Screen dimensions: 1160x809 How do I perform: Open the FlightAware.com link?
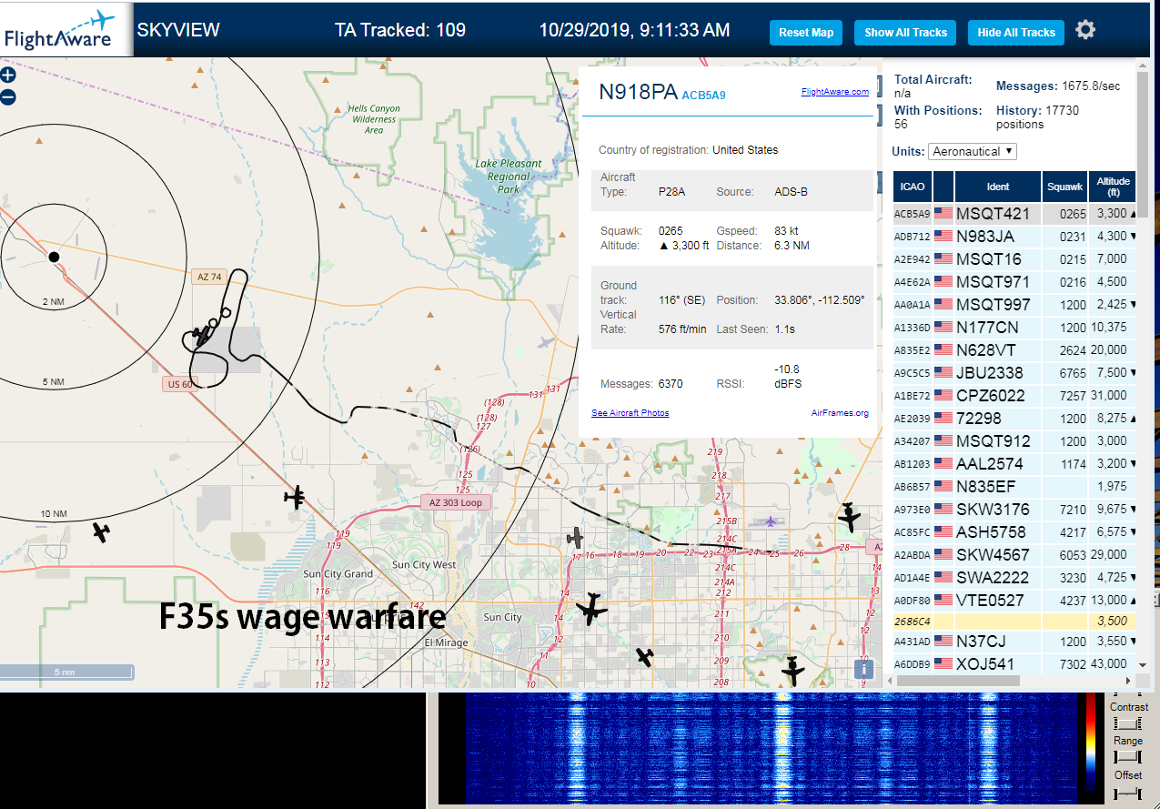(x=834, y=91)
